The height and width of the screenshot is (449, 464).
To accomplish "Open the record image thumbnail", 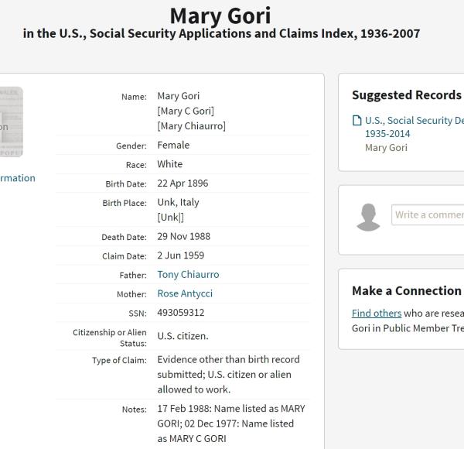I will click(x=11, y=122).
